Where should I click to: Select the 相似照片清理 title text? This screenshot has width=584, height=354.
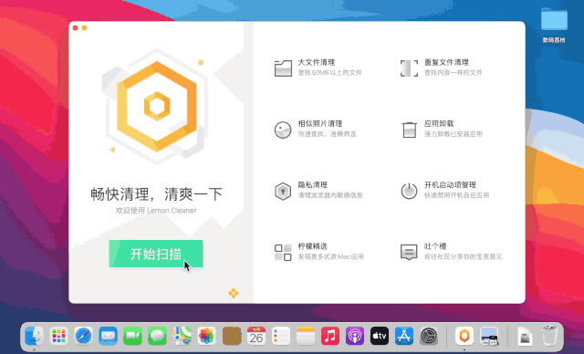320,123
